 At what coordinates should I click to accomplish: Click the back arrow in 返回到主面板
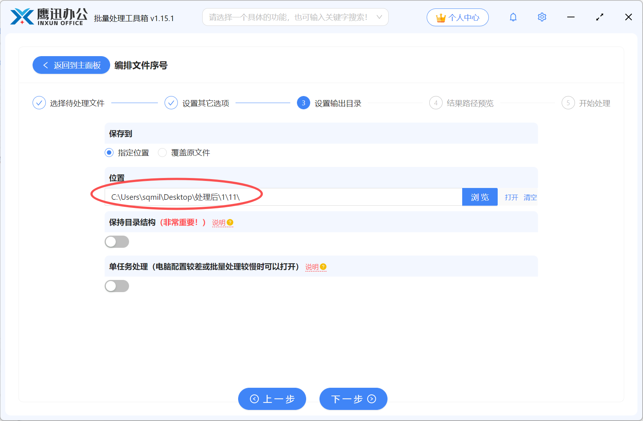click(45, 65)
